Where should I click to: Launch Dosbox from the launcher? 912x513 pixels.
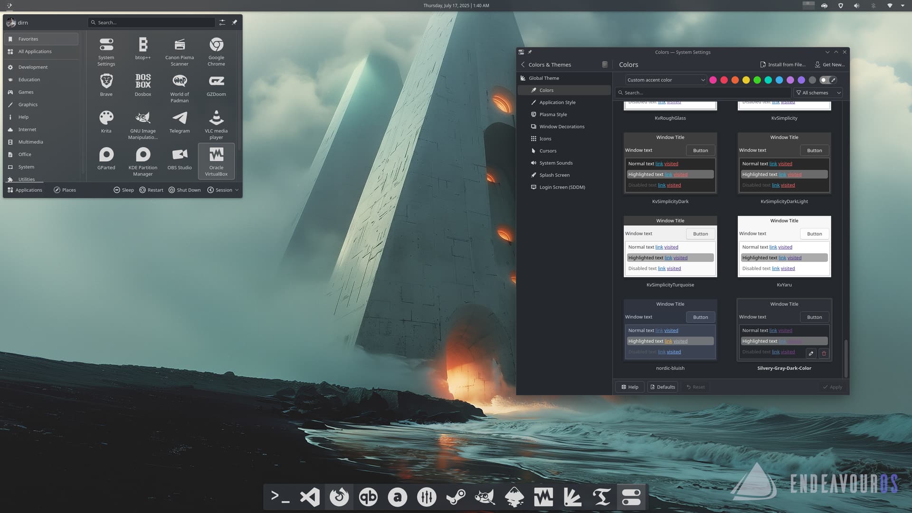(x=143, y=85)
